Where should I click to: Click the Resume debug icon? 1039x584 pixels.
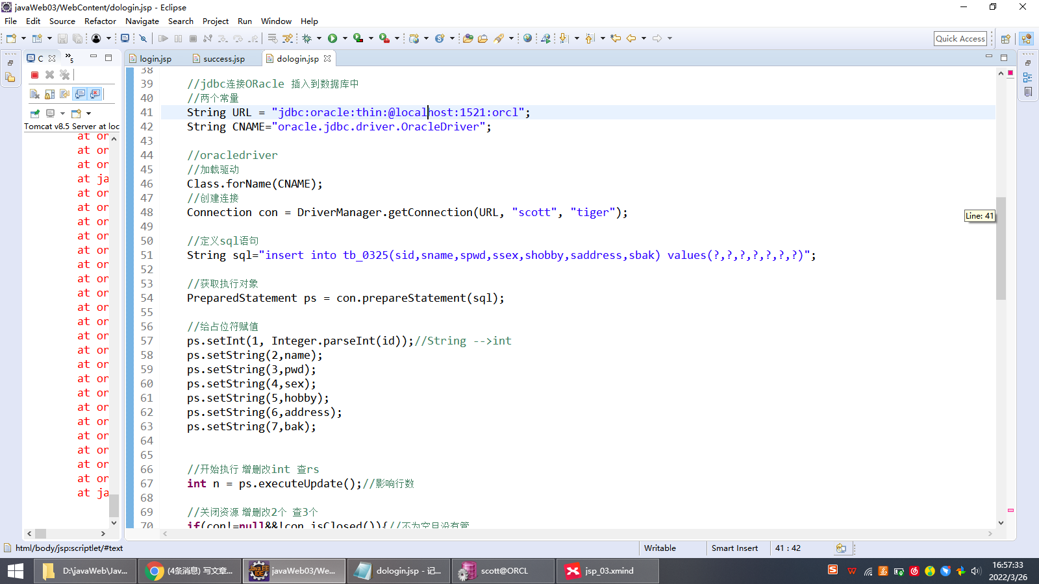(x=163, y=38)
